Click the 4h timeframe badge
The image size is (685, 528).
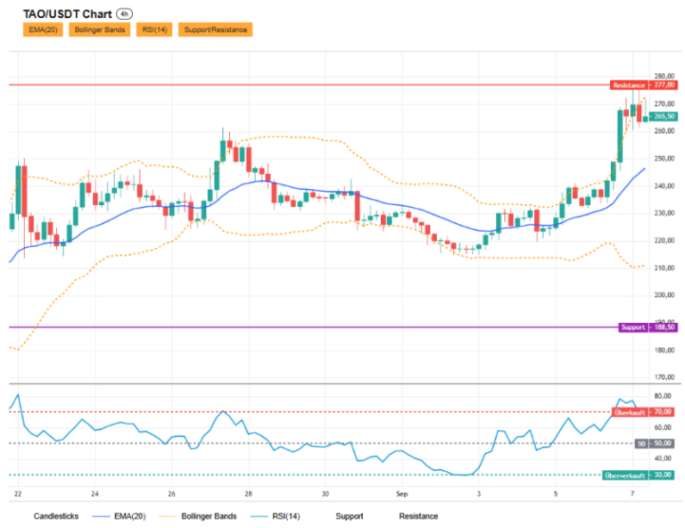pos(124,14)
